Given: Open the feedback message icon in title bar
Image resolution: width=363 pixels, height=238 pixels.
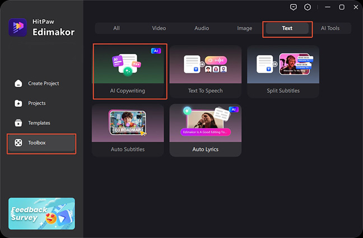Looking at the screenshot, I should [294, 7].
